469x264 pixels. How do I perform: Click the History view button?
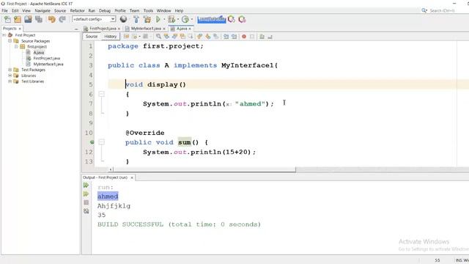tap(111, 37)
